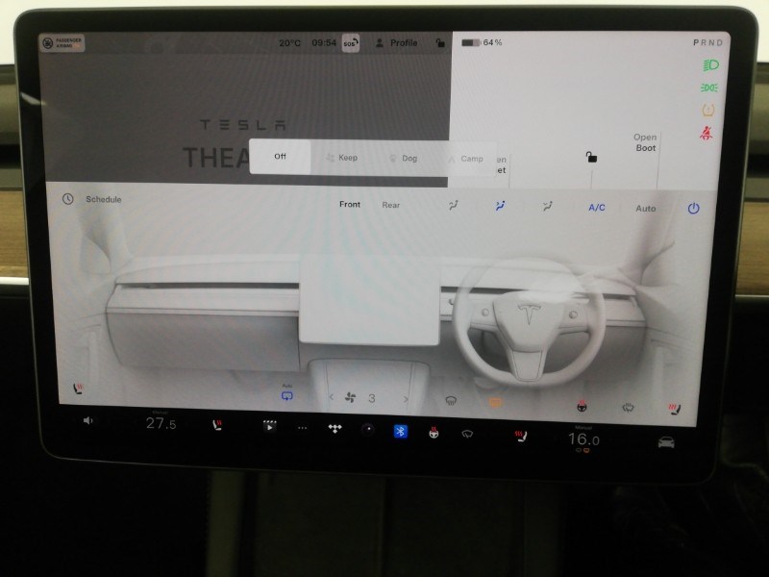Tap the SOS emergency call icon
This screenshot has width=769, height=577.
350,43
